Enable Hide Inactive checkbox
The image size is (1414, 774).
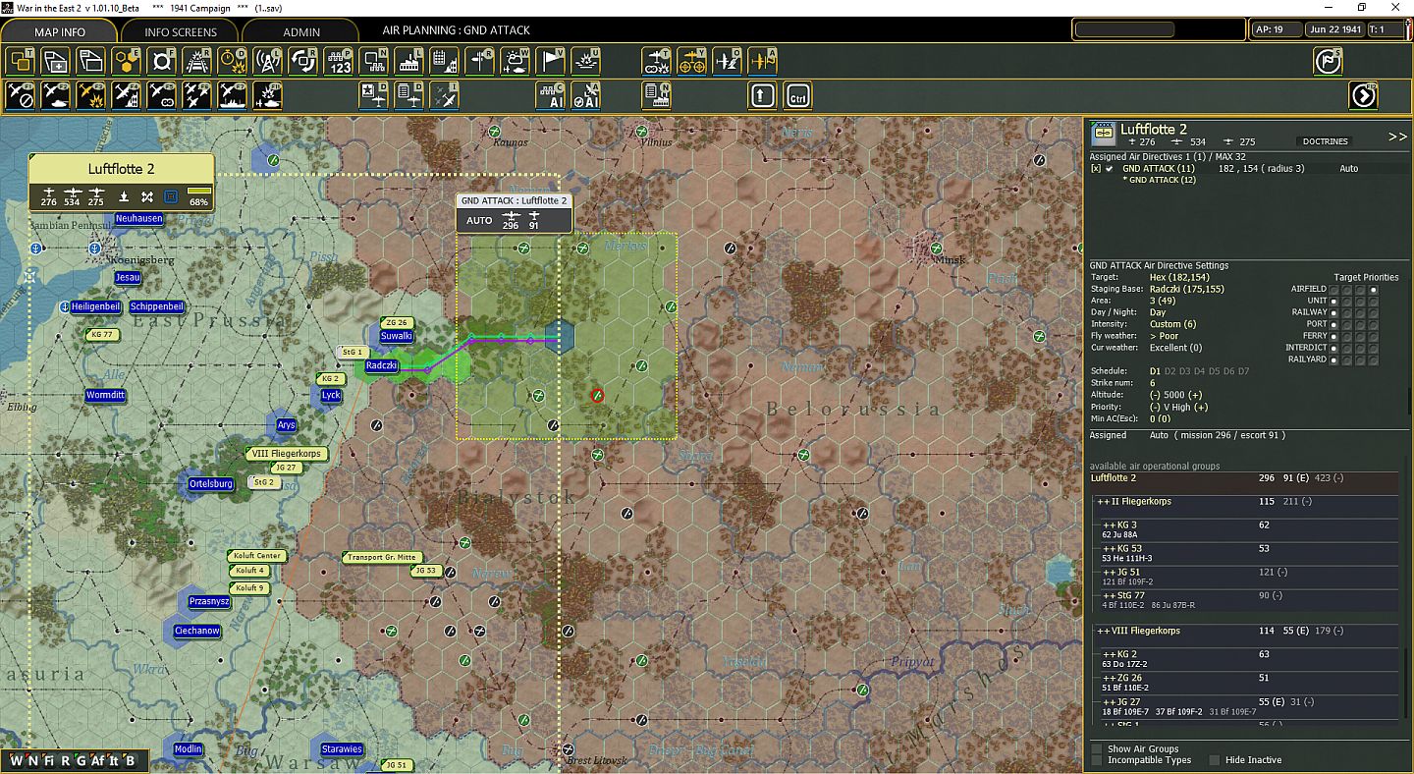click(x=1215, y=760)
